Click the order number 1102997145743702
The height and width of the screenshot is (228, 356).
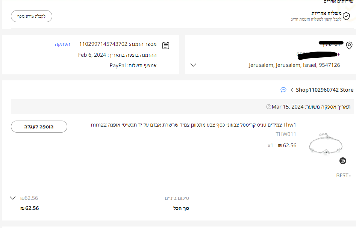[x=103, y=44]
